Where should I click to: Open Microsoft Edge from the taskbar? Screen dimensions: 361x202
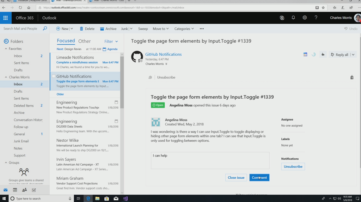tap(88, 198)
